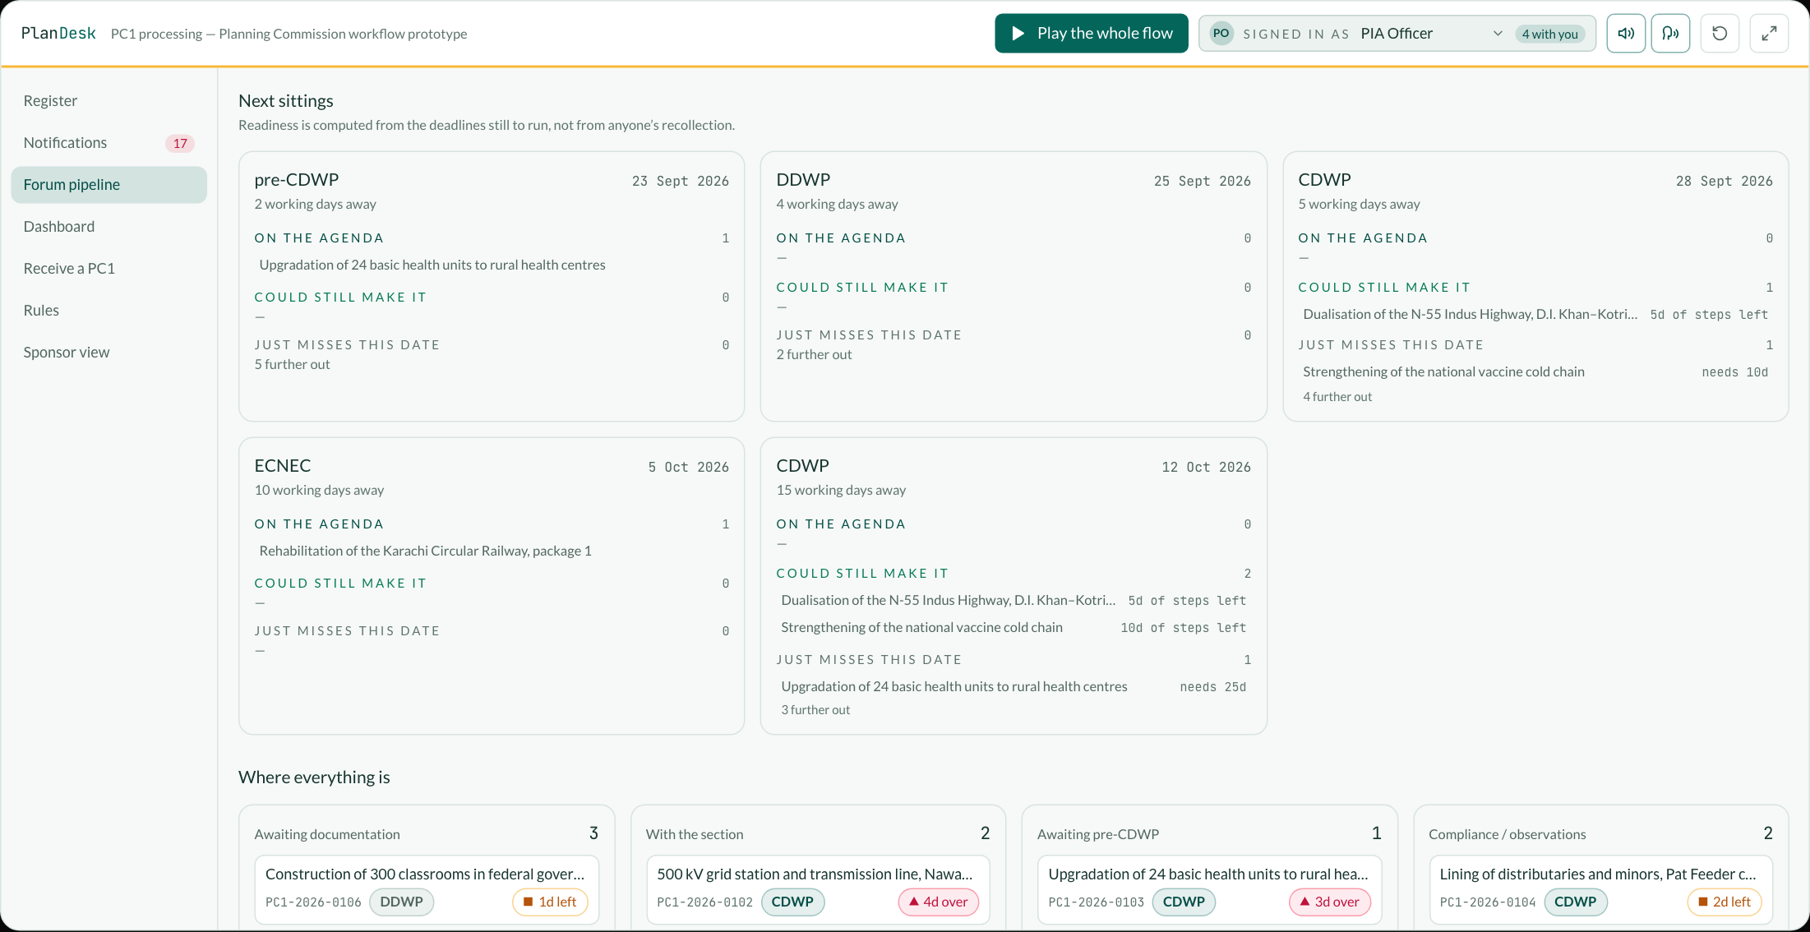Open Receive a PC1
Screen dimensions: 1810x932
click(109, 269)
